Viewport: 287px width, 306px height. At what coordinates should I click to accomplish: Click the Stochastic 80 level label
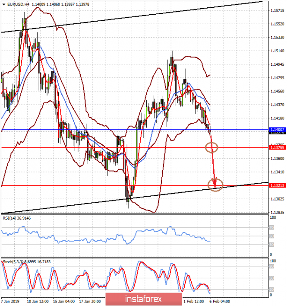click(x=271, y=267)
